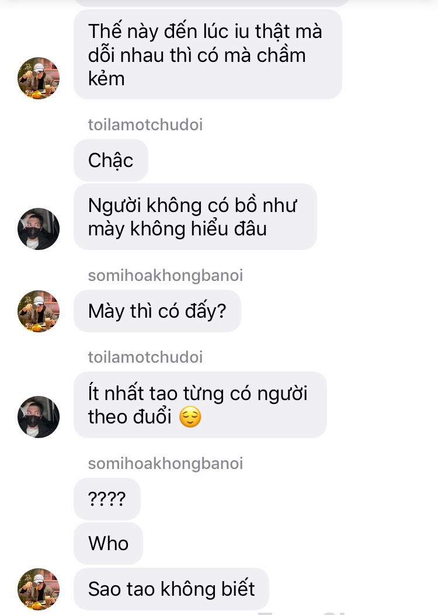The width and height of the screenshot is (438, 615).
Task: Select 'Thế này đến lúc iu thật' message
Action: tap(208, 54)
